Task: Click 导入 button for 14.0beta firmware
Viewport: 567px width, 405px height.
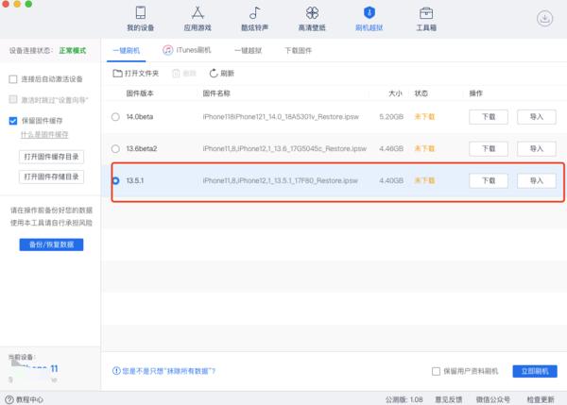Action: [x=536, y=117]
